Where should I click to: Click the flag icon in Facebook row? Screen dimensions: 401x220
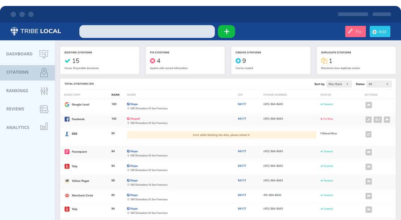(x=387, y=120)
